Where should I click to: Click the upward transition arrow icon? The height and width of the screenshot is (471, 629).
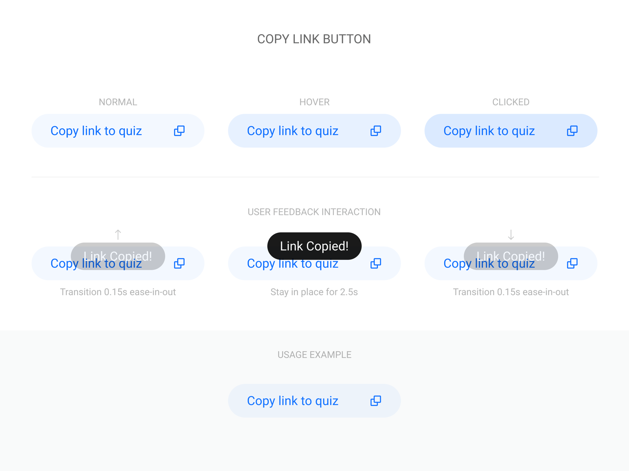point(118,234)
